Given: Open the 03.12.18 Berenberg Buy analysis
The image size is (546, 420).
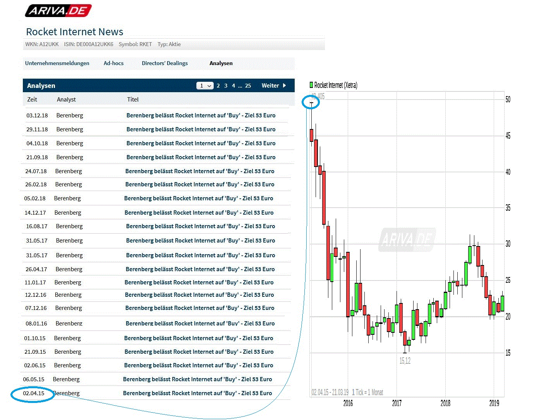Looking at the screenshot, I should click(x=201, y=115).
